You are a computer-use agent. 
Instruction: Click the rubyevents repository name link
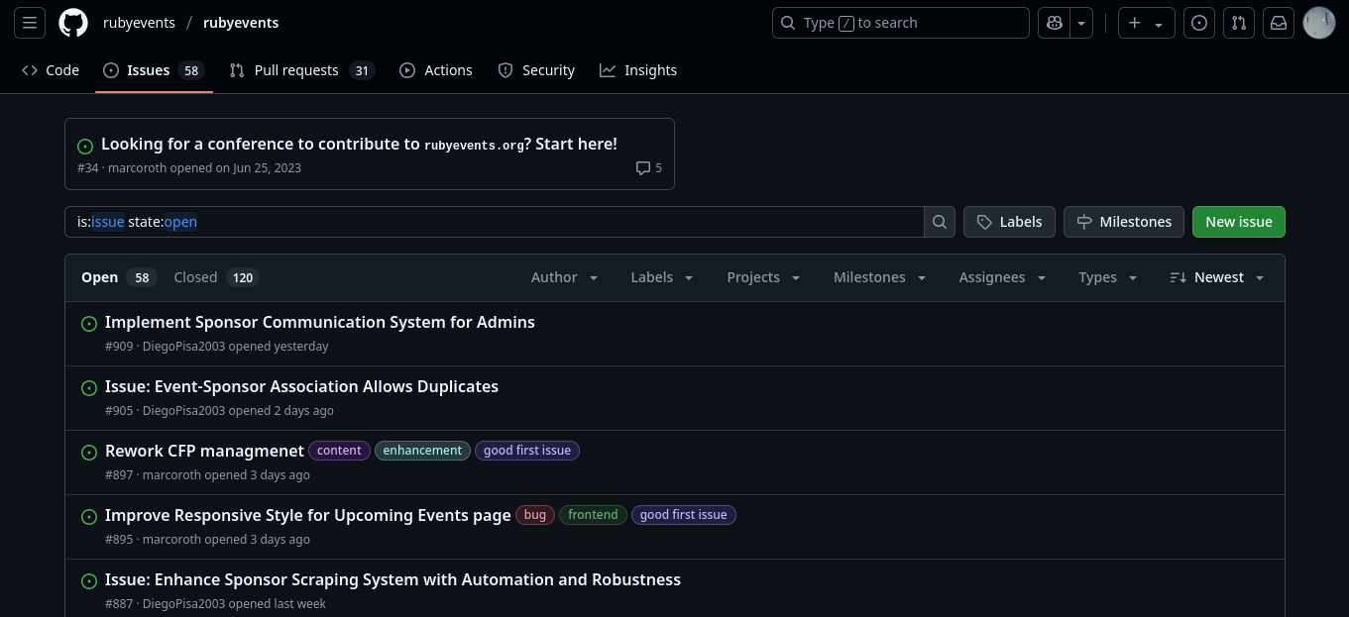coord(241,23)
